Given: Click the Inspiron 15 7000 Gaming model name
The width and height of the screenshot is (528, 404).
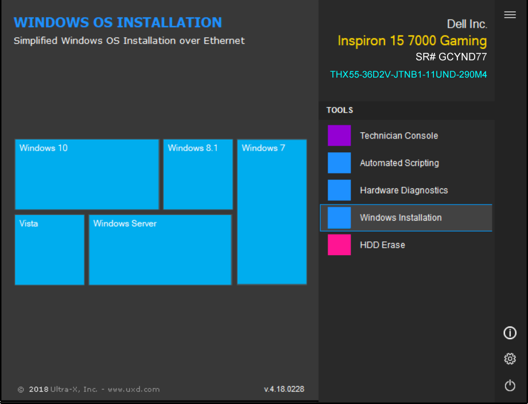Looking at the screenshot, I should tap(412, 40).
